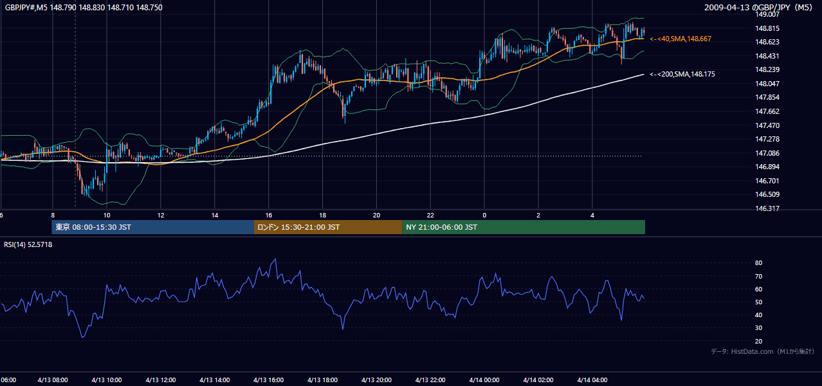
Task: Click the 2009-04-13 GBP/JPY (M5) chart title
Action: tap(758, 7)
